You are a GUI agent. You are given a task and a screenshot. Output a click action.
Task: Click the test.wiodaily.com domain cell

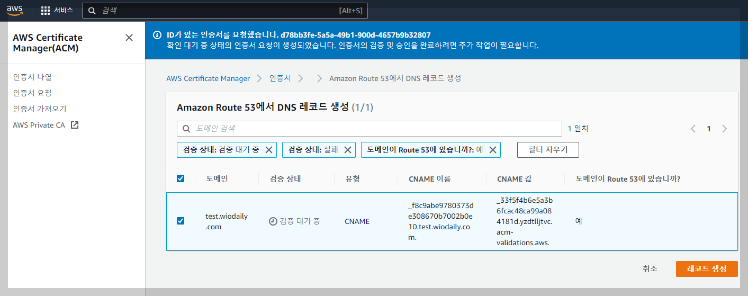click(x=227, y=221)
